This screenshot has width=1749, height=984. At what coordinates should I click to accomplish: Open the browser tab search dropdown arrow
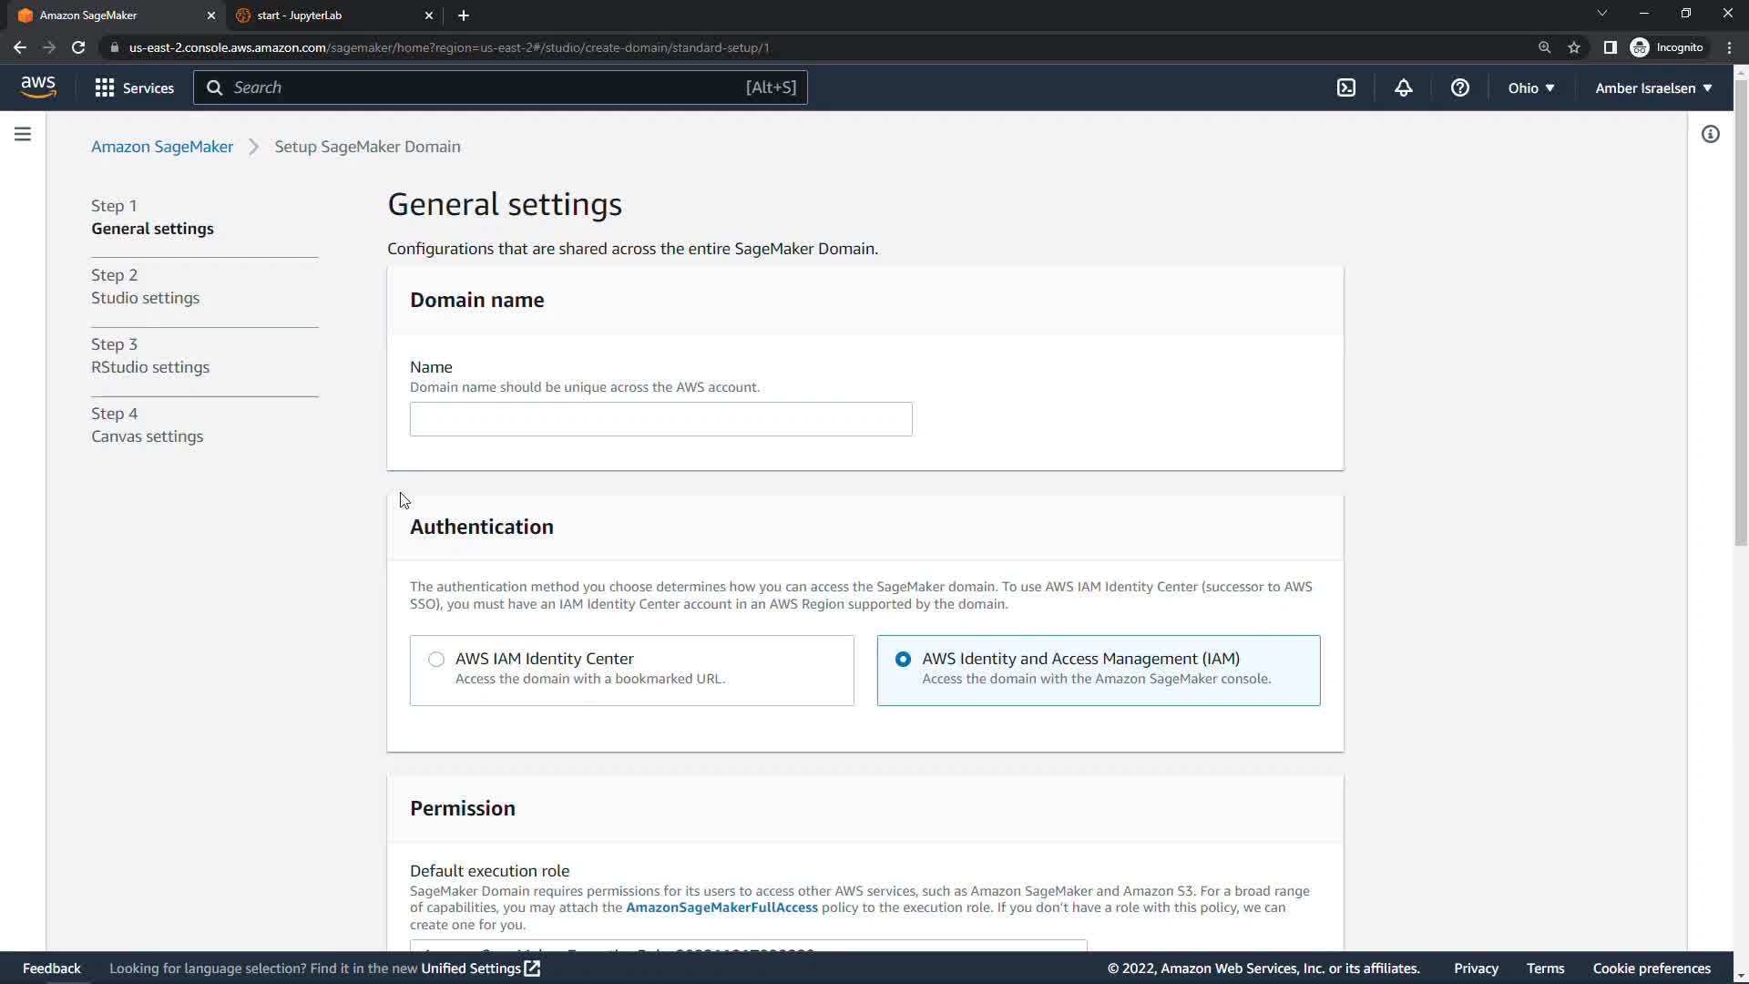point(1601,14)
